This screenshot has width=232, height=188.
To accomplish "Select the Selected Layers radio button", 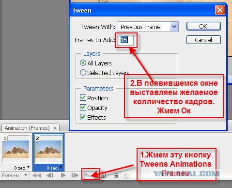I will tap(83, 73).
